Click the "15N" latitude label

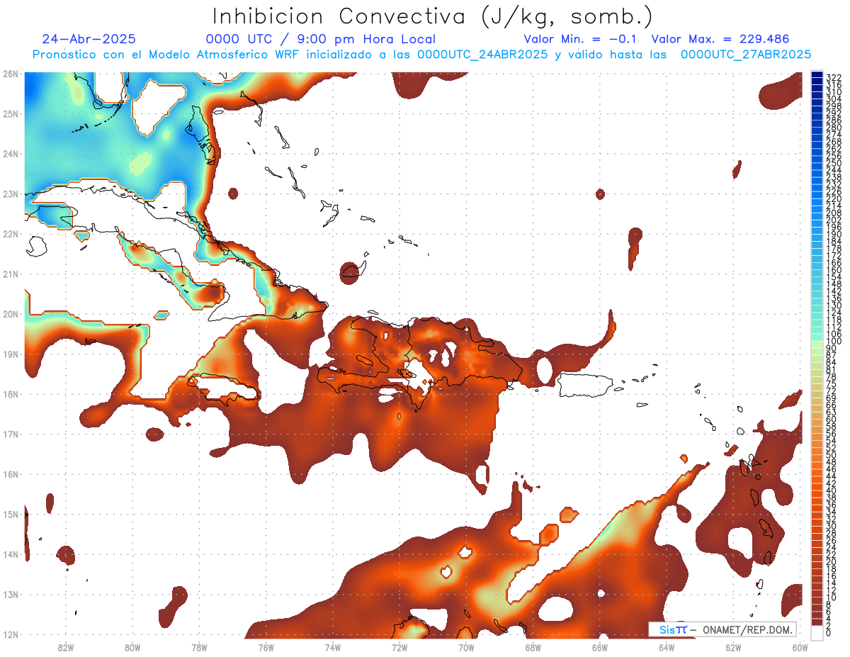tap(11, 514)
